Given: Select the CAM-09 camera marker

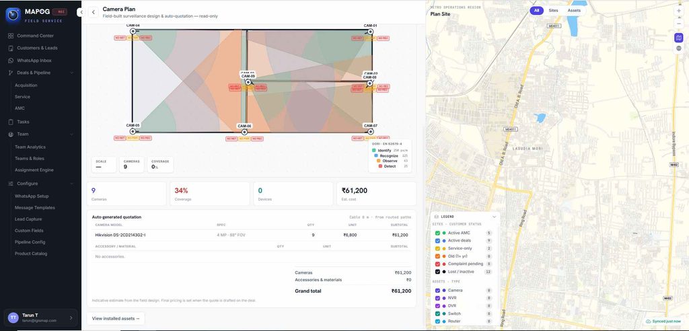Looking at the screenshot, I should click(x=248, y=82).
